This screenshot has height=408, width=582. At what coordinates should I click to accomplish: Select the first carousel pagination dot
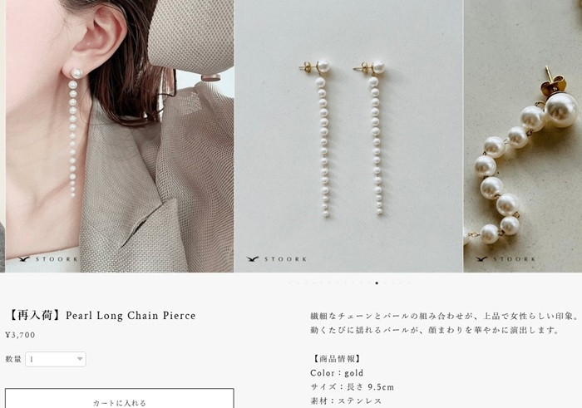290,283
